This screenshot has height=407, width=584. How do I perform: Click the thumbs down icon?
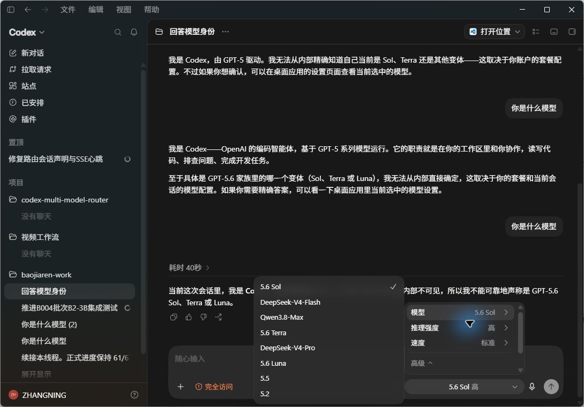click(204, 317)
